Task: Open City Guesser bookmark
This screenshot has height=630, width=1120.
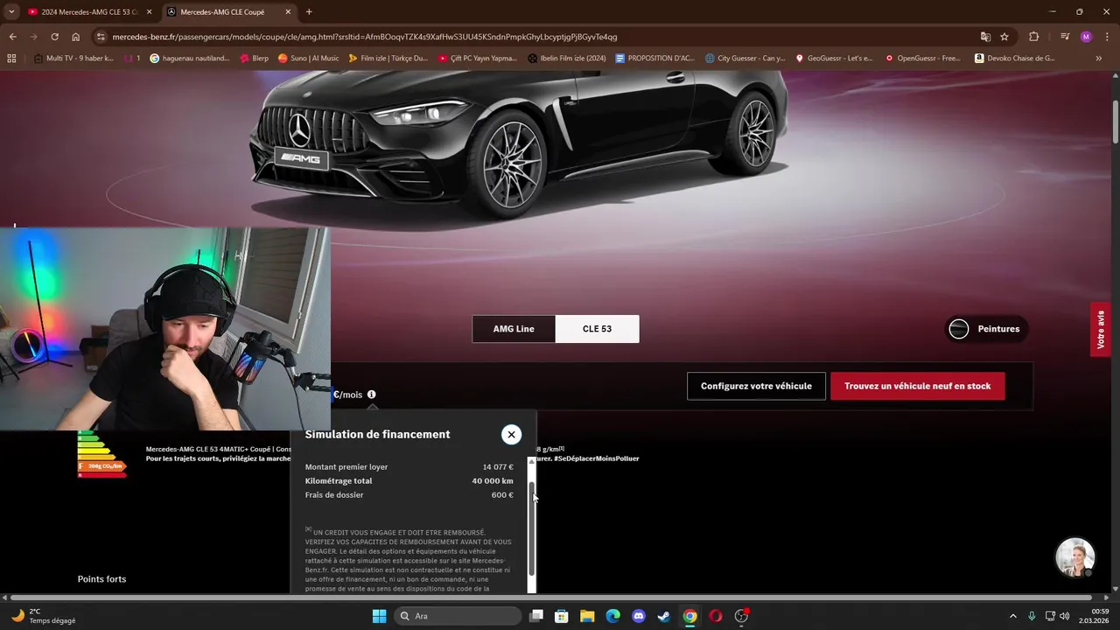Action: [x=745, y=59]
